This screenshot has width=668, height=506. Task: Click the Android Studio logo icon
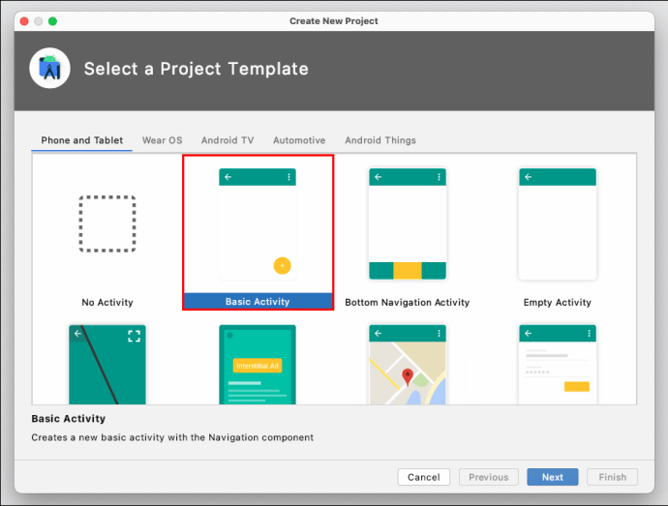pyautogui.click(x=49, y=68)
